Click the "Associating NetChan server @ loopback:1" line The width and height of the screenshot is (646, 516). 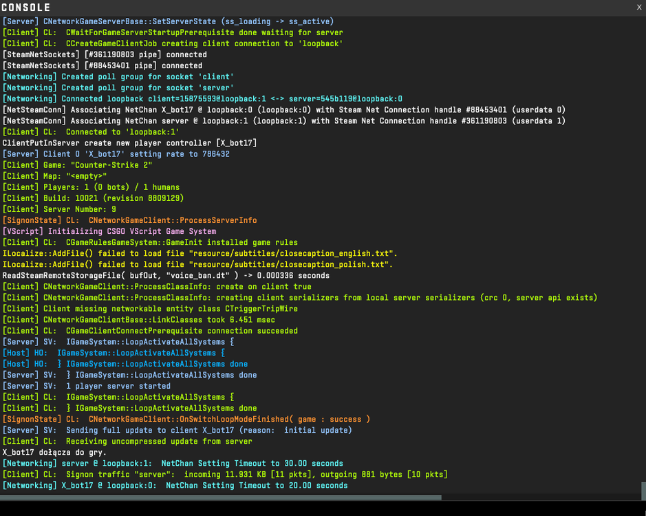[x=284, y=121]
